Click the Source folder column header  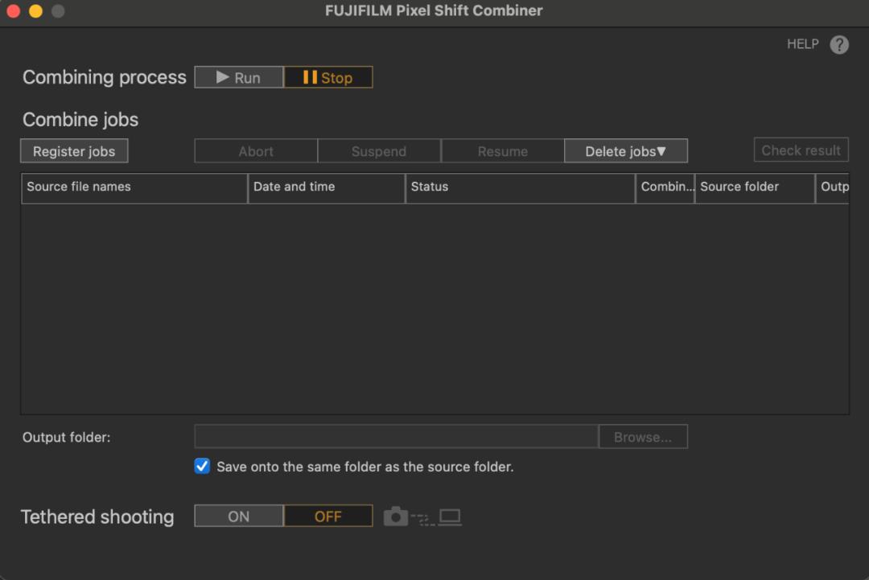pos(754,187)
